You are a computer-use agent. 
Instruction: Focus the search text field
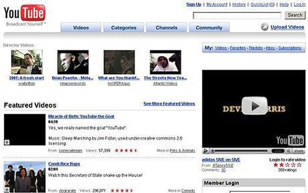coord(237,16)
